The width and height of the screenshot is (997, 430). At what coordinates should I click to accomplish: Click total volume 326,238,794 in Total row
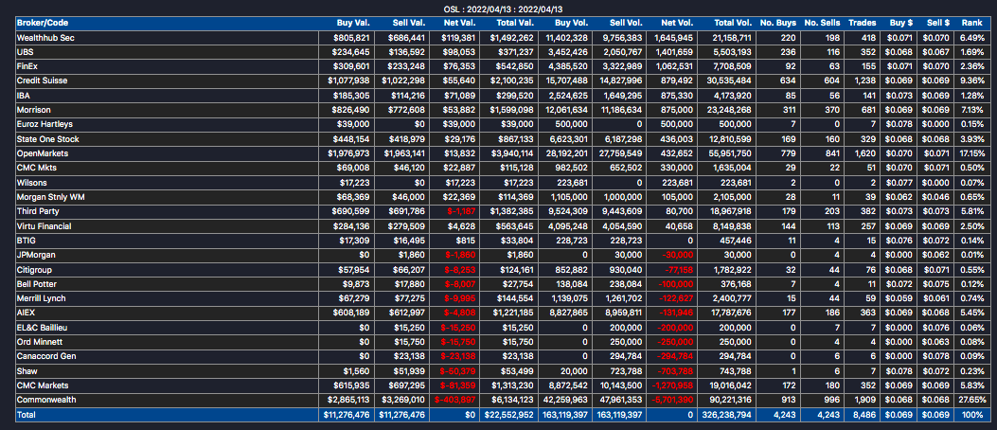click(x=727, y=415)
